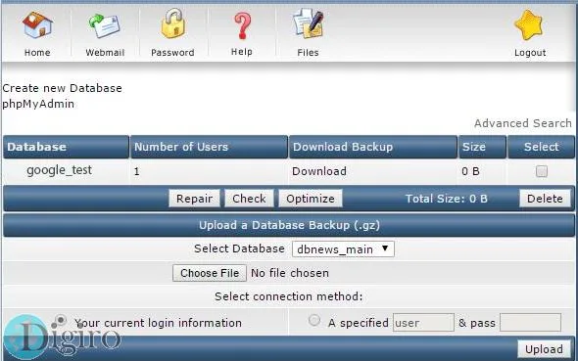578x361 pixels.
Task: Sort by the Database column header
Action: [67, 147]
